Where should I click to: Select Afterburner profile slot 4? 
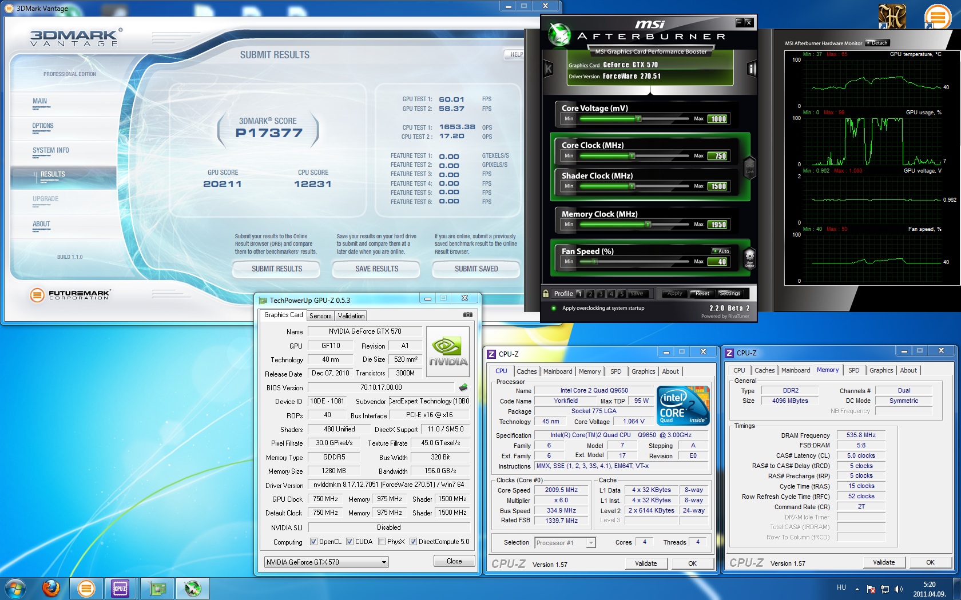pos(611,294)
